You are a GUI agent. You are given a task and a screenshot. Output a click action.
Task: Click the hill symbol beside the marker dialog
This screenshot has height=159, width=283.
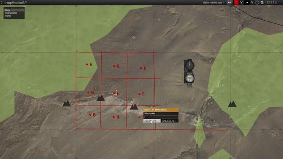tap(134, 106)
